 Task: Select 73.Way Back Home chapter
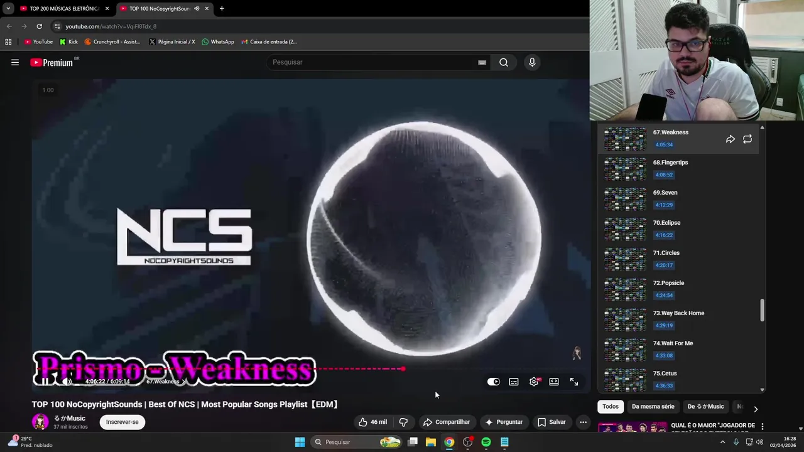coord(678,320)
